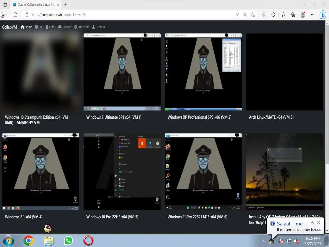This screenshot has width=329, height=247.
Task: Click the Salaat Time tray application icon
Action: click(271, 241)
